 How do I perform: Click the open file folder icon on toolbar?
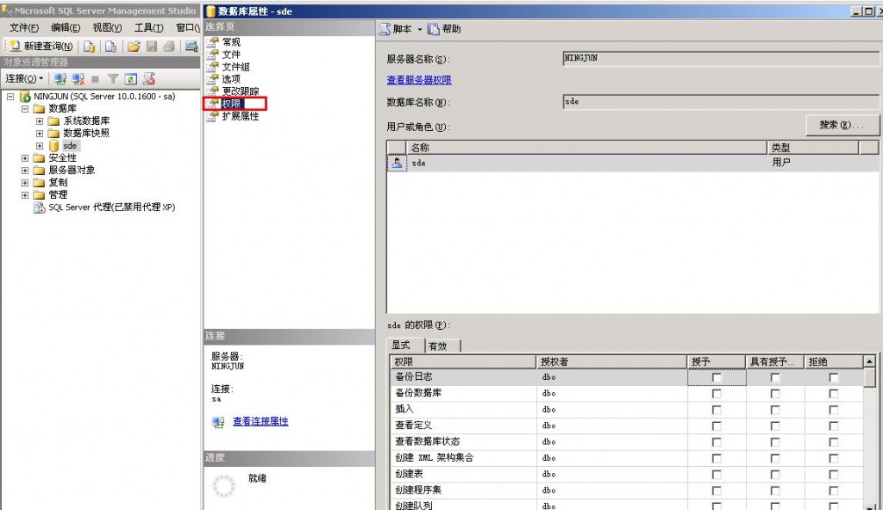[135, 47]
